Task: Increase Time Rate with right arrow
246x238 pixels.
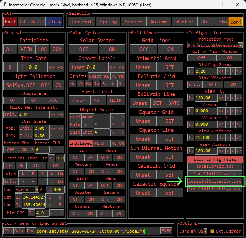Action: point(60,67)
